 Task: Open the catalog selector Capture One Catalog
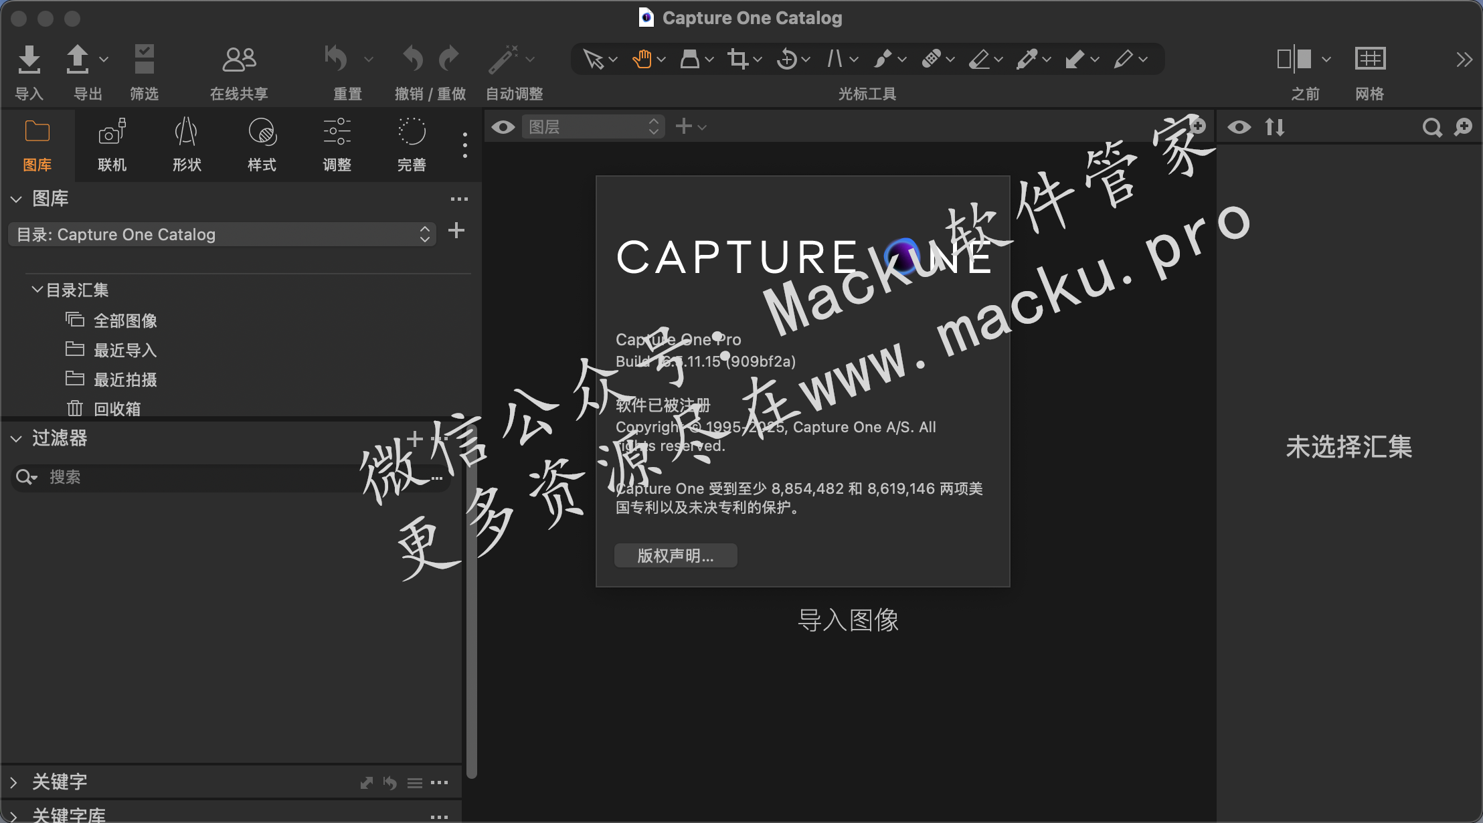point(222,234)
